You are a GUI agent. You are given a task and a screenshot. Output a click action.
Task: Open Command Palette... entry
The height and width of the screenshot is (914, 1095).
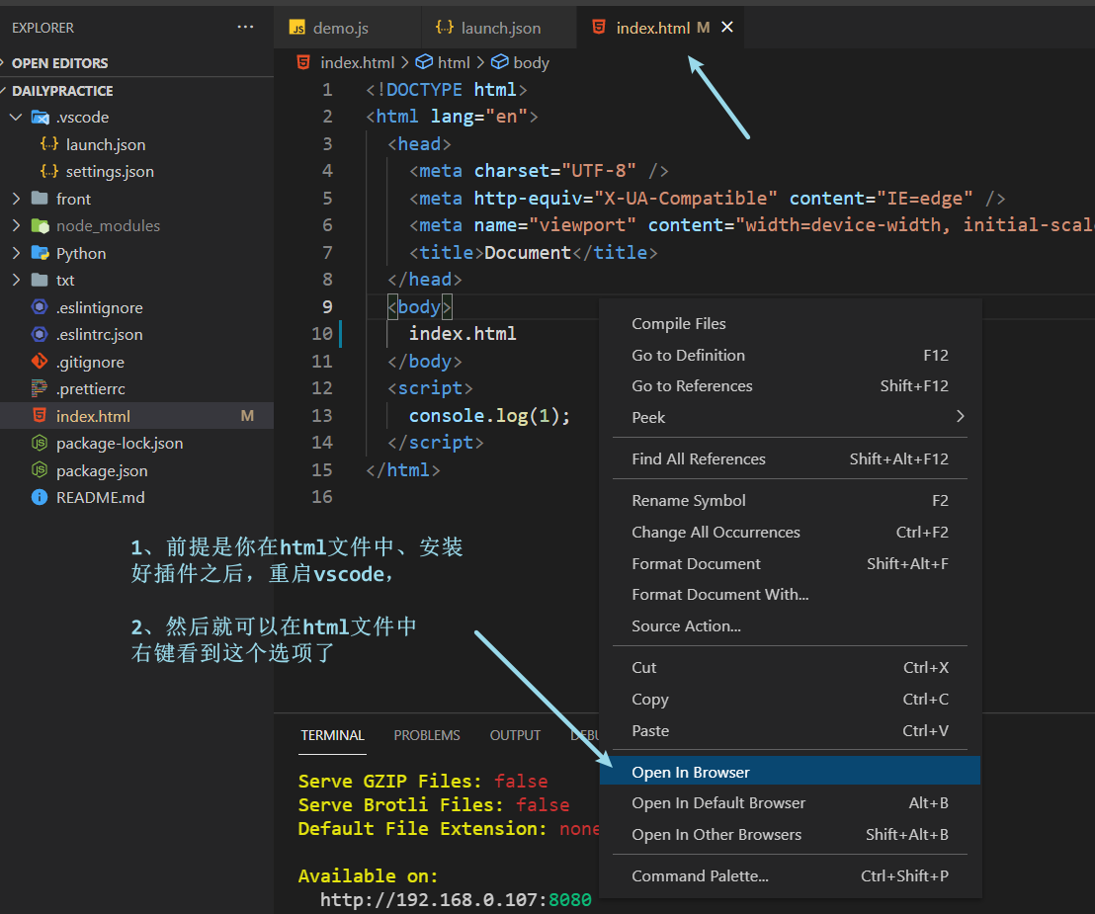coord(790,875)
